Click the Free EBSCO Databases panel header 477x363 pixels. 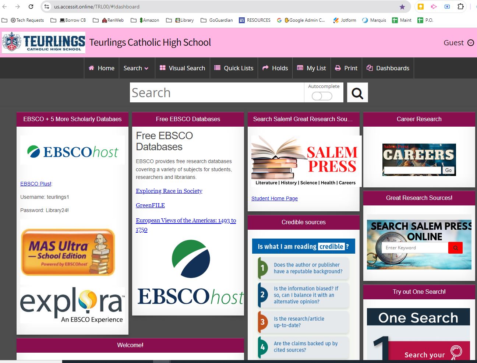pos(188,119)
